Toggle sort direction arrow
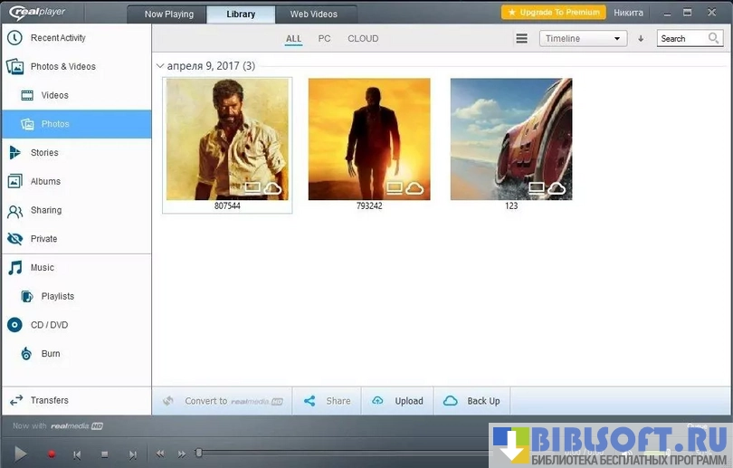 tap(641, 39)
